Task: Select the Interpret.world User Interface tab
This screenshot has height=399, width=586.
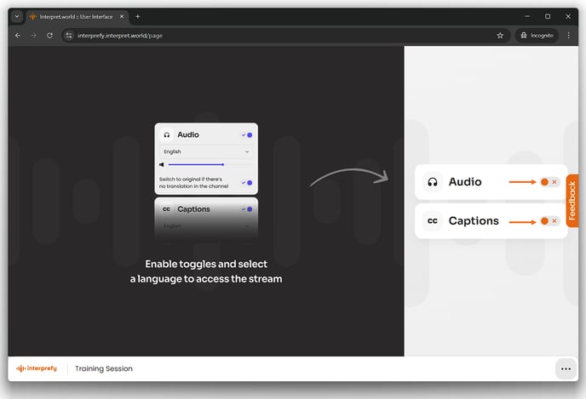Action: [76, 17]
